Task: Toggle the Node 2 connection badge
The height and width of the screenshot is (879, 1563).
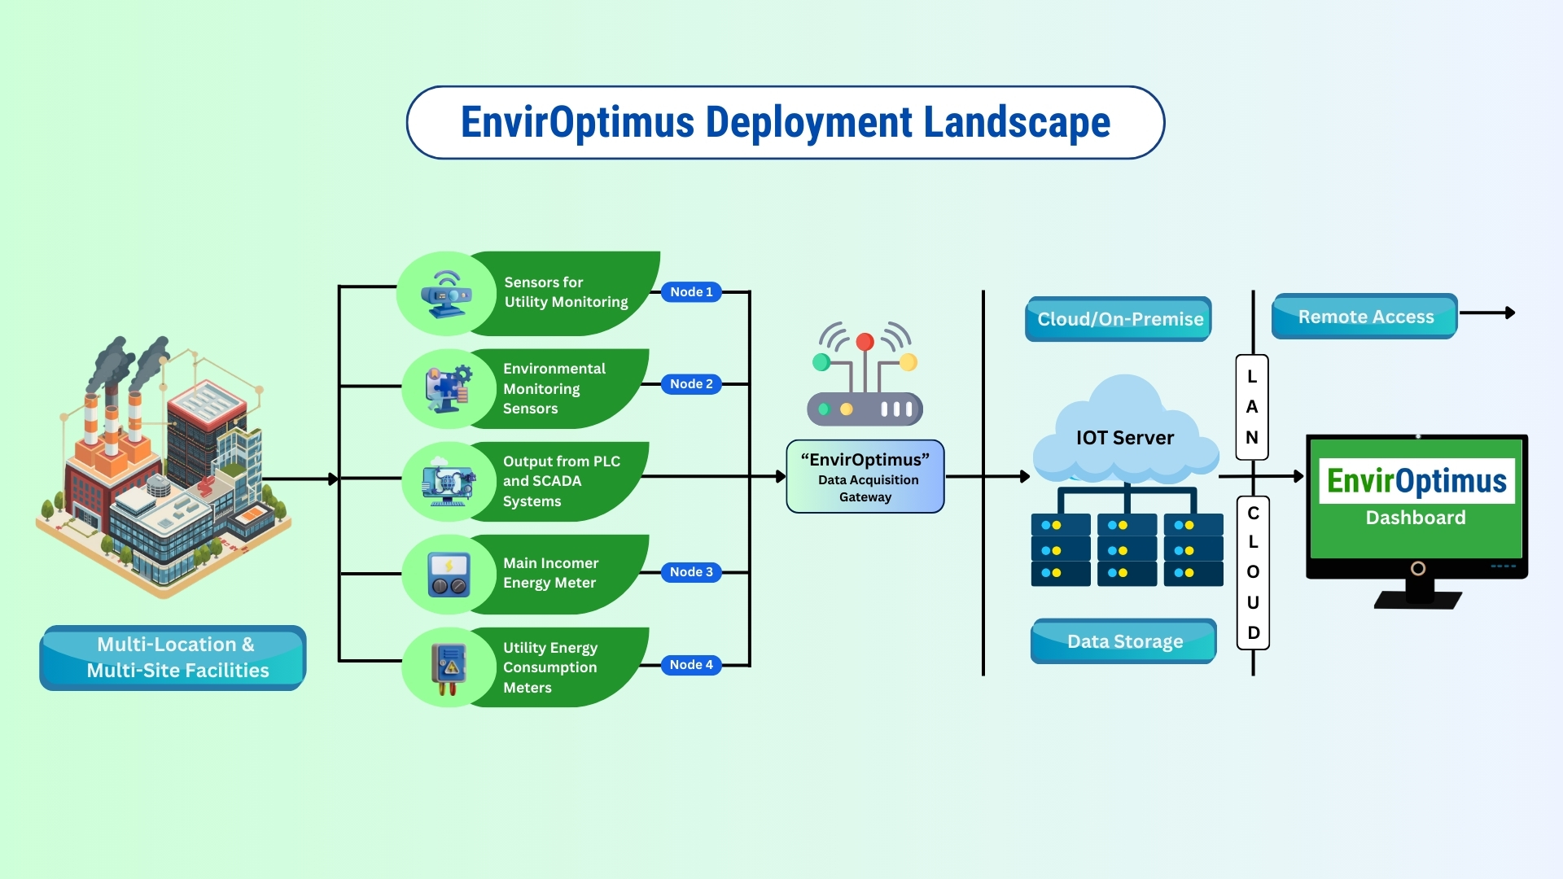Action: click(691, 383)
